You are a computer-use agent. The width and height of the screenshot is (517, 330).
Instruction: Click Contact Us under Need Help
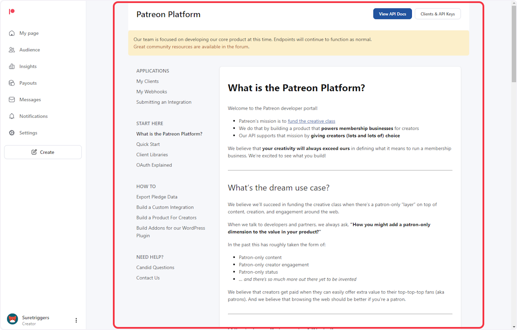coord(148,278)
